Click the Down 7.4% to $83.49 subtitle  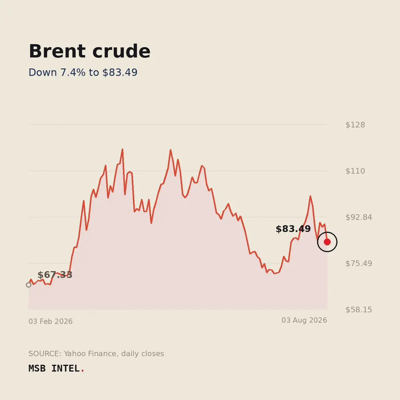pyautogui.click(x=83, y=72)
